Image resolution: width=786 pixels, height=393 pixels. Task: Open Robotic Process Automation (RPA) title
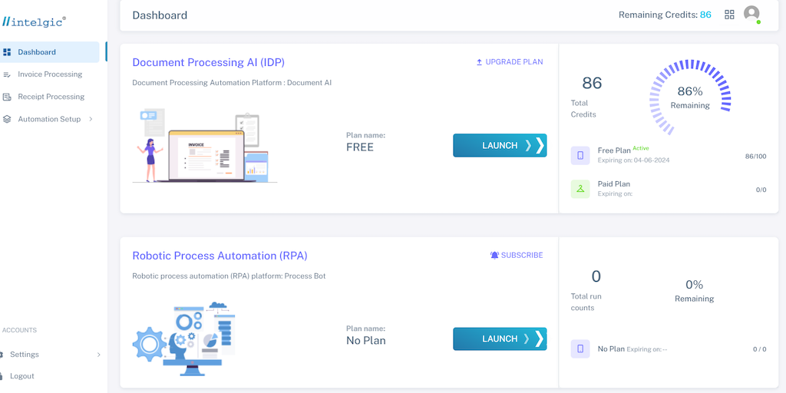tap(220, 256)
